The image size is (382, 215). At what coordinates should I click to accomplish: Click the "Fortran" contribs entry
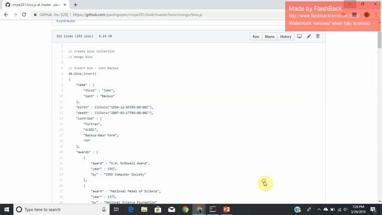[93, 124]
